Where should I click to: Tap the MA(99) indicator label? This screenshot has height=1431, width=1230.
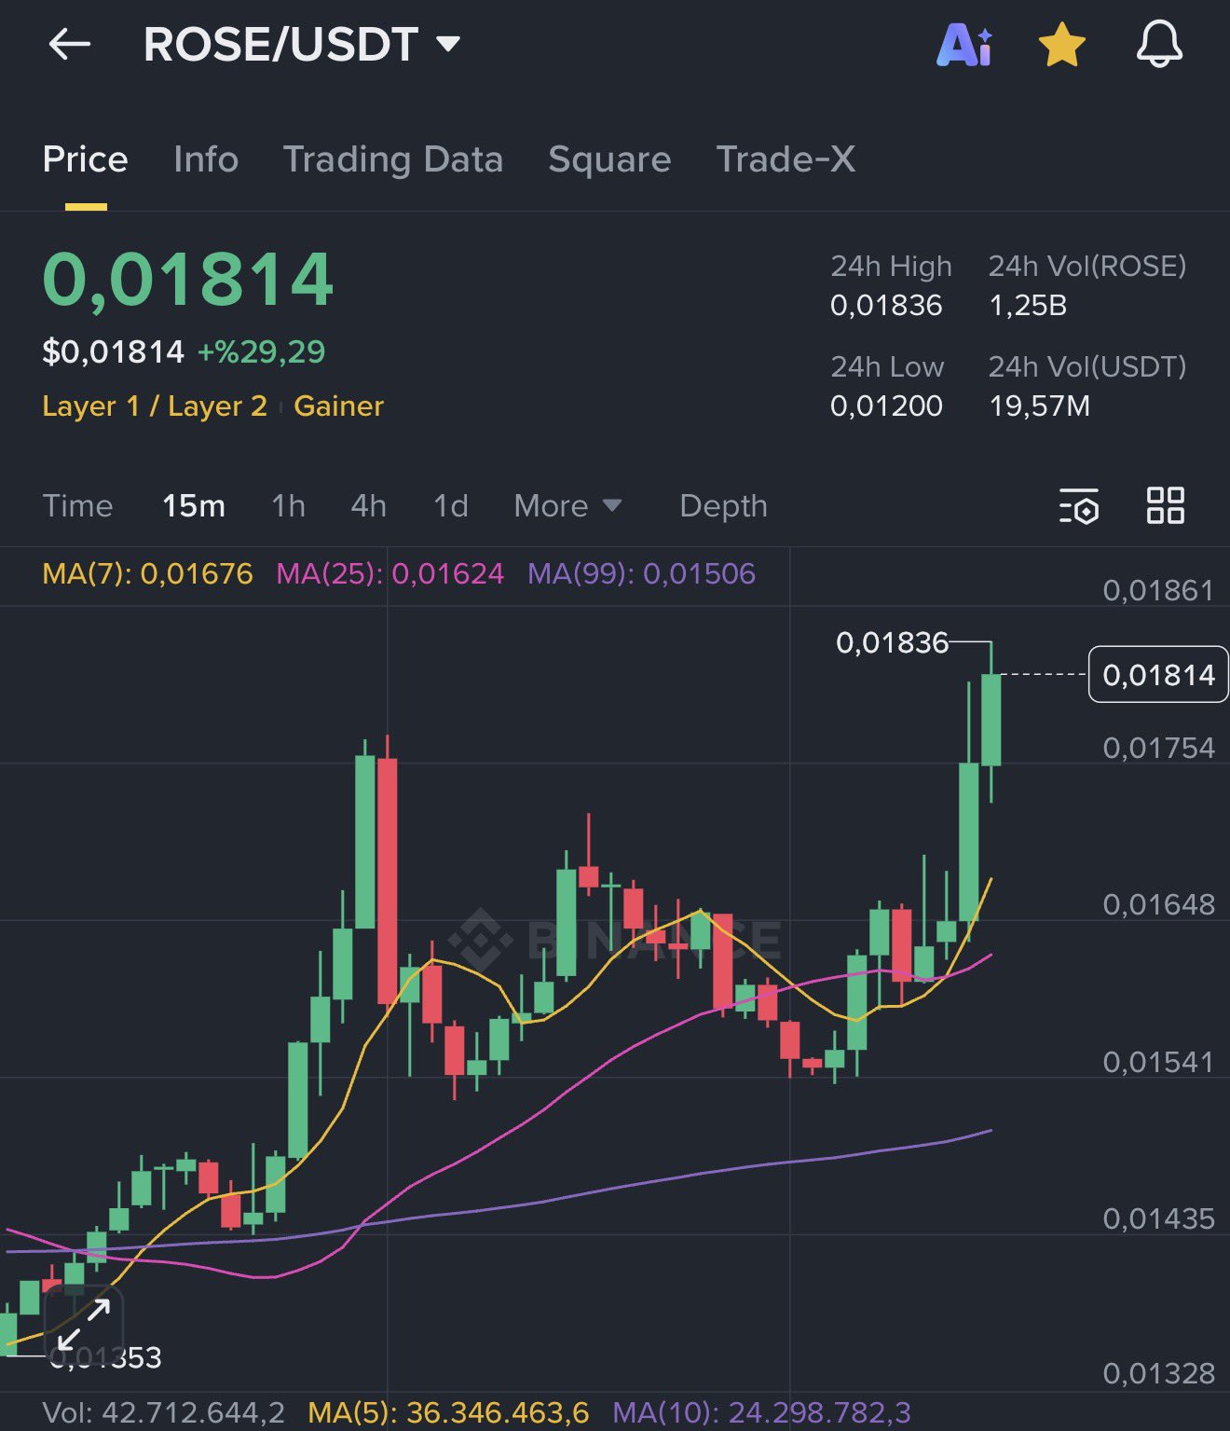click(642, 573)
